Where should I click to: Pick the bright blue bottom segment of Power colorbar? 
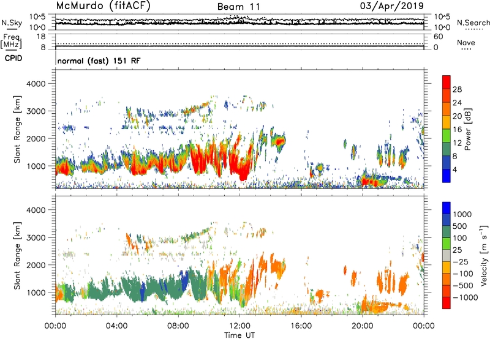pyautogui.click(x=447, y=176)
